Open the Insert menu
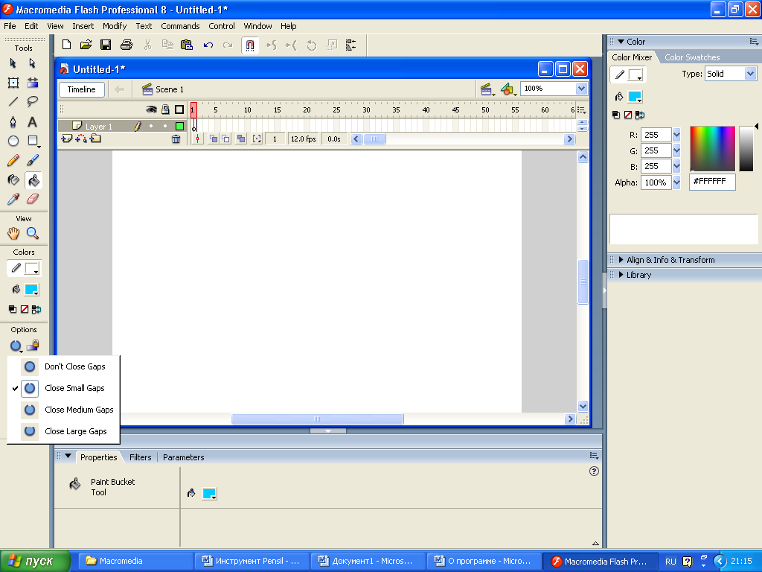The width and height of the screenshot is (762, 572). 83,26
